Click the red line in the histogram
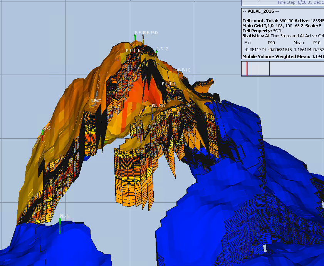 pos(247,69)
